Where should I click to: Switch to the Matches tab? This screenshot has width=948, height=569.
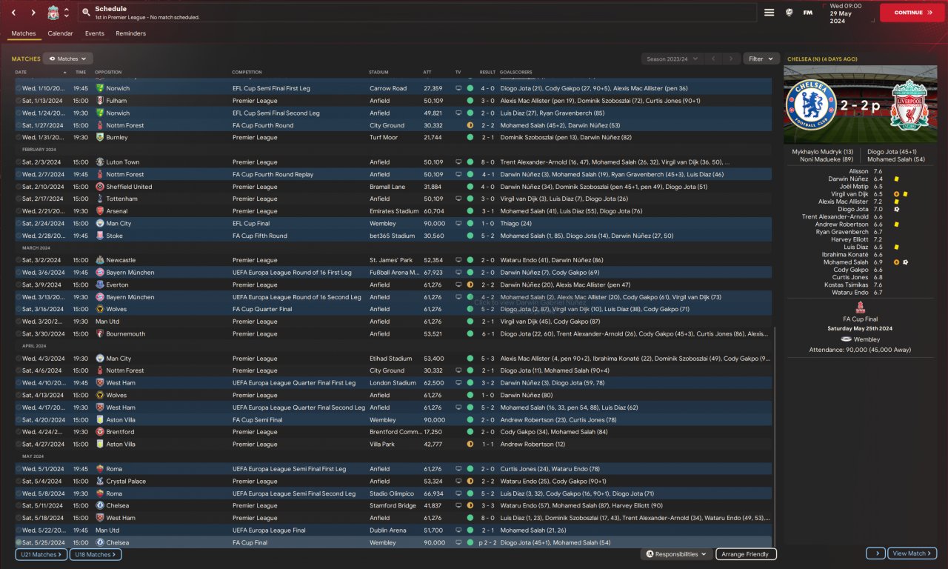pos(24,33)
